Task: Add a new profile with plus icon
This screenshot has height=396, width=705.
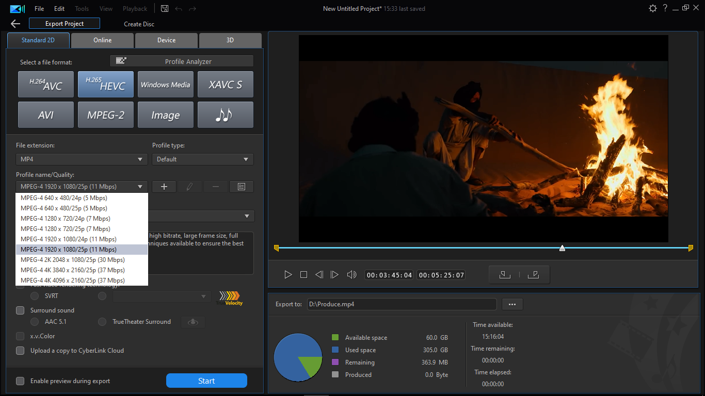Action: [x=164, y=187]
